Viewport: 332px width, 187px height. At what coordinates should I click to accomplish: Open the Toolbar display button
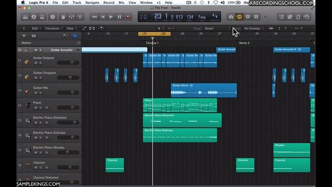point(42,17)
